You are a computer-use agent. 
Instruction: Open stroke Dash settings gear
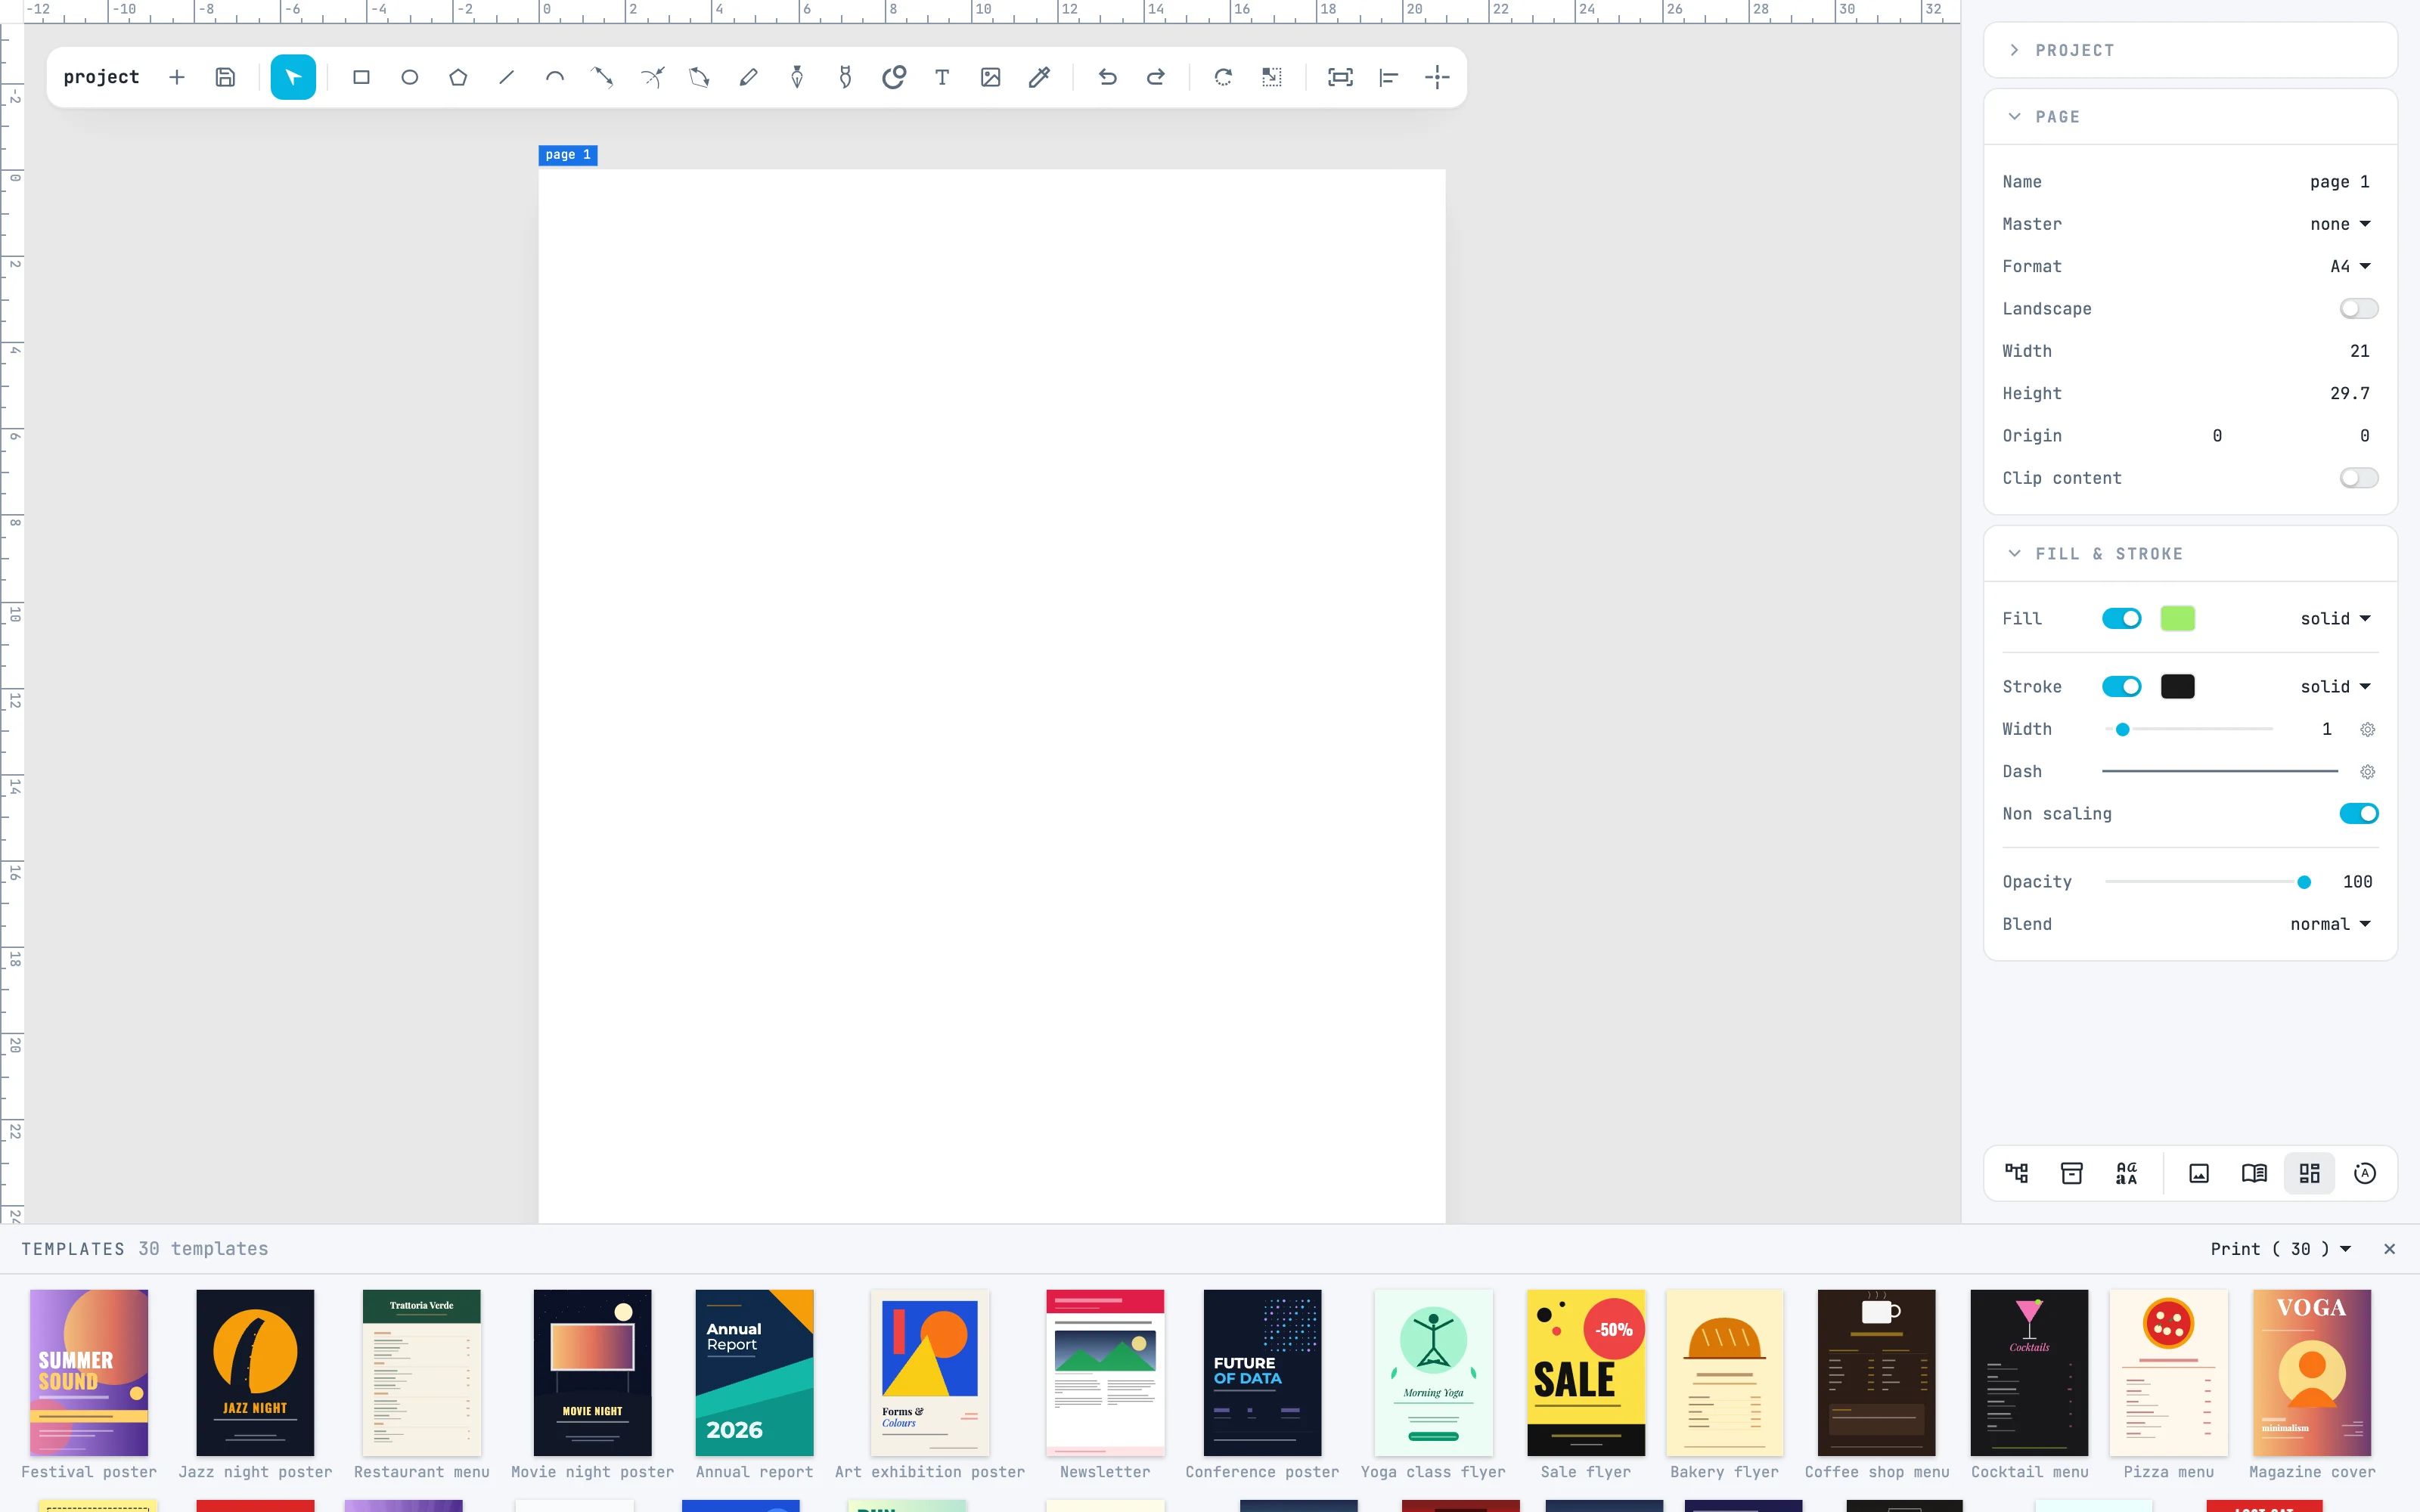(x=2367, y=772)
